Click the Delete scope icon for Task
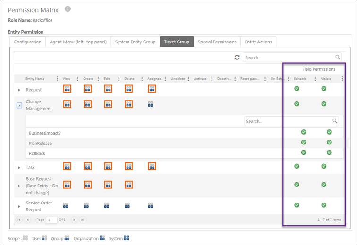357x245 pixels. pyautogui.click(x=129, y=166)
